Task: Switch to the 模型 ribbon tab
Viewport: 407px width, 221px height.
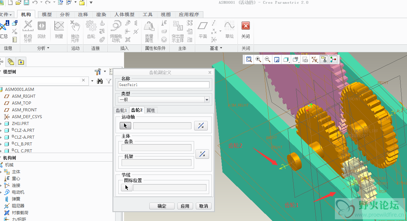Action: point(47,15)
